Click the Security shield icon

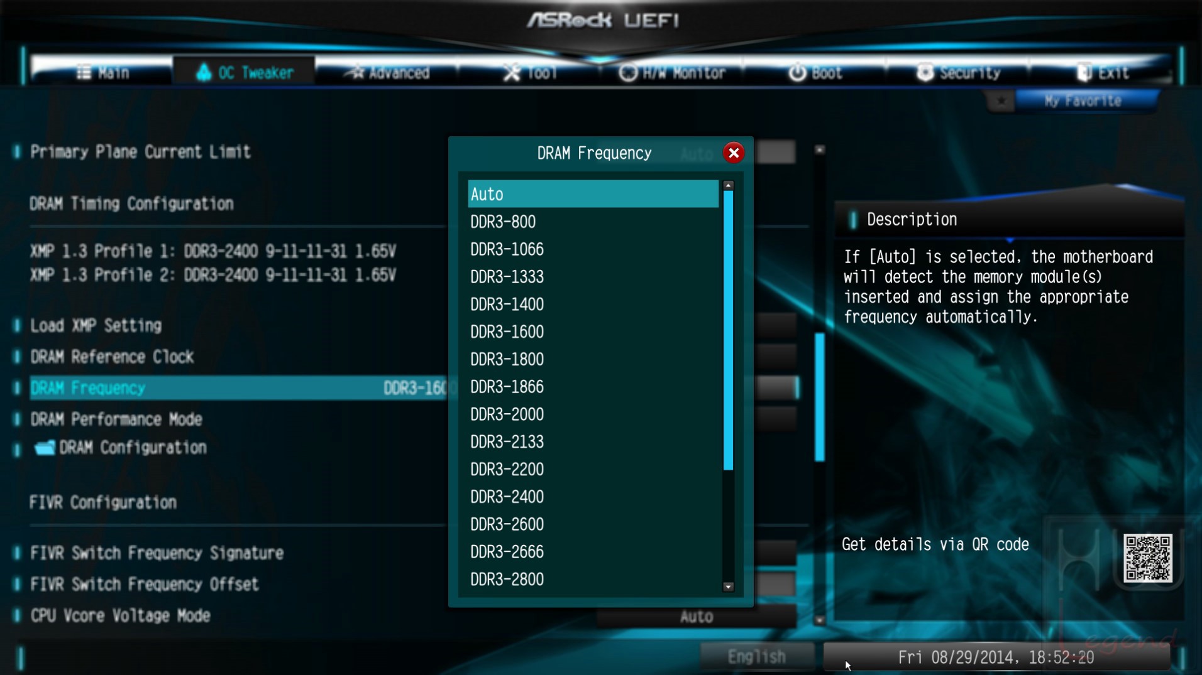pos(924,73)
